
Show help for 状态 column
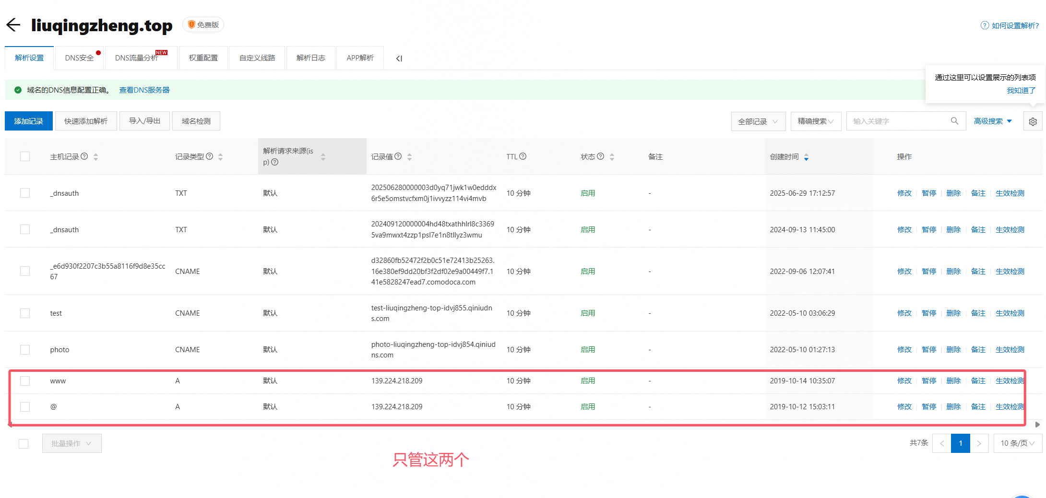click(x=600, y=156)
